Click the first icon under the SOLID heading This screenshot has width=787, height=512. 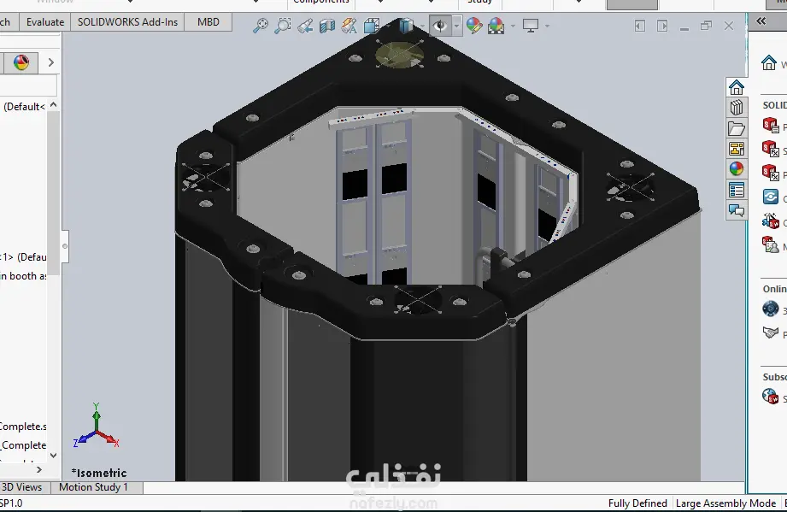pyautogui.click(x=771, y=125)
